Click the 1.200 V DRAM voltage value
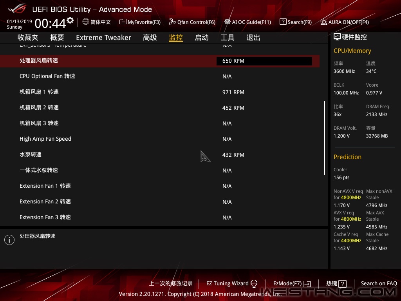Screen dimensions: 401x301 [341, 136]
